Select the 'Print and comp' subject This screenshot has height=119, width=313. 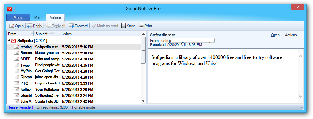point(47,59)
